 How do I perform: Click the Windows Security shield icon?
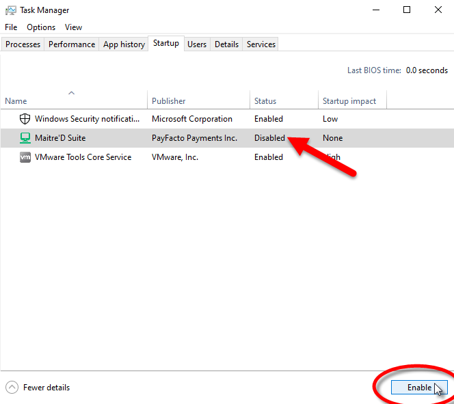pos(25,119)
